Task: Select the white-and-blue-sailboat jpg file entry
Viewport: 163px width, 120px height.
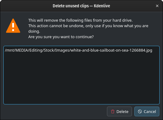Action: (x=79, y=50)
